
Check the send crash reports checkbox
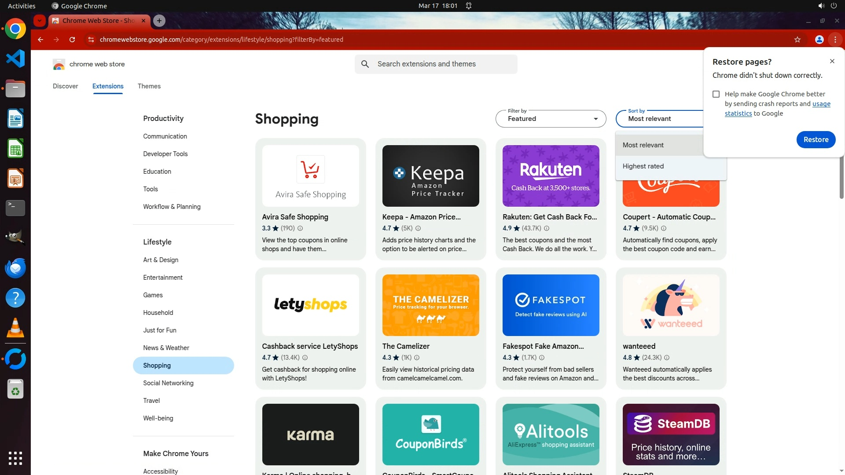pos(716,94)
